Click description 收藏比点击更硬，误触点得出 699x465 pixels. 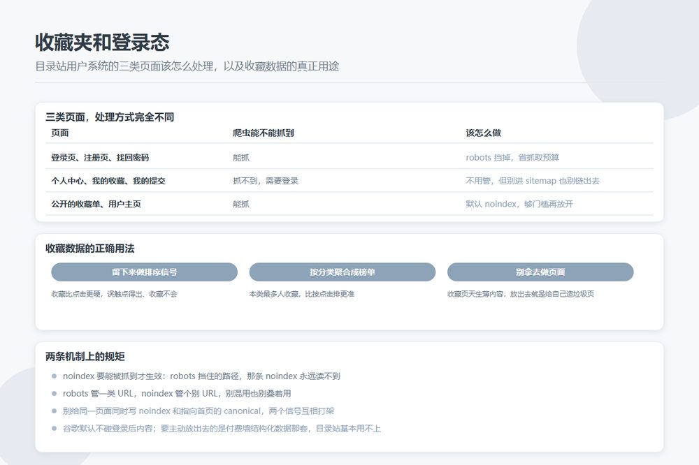tap(114, 294)
